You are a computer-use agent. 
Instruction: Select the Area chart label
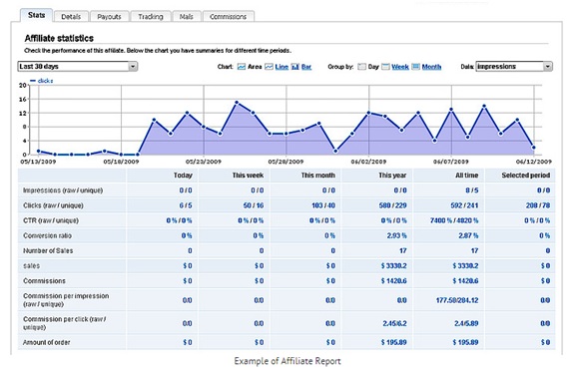(255, 67)
